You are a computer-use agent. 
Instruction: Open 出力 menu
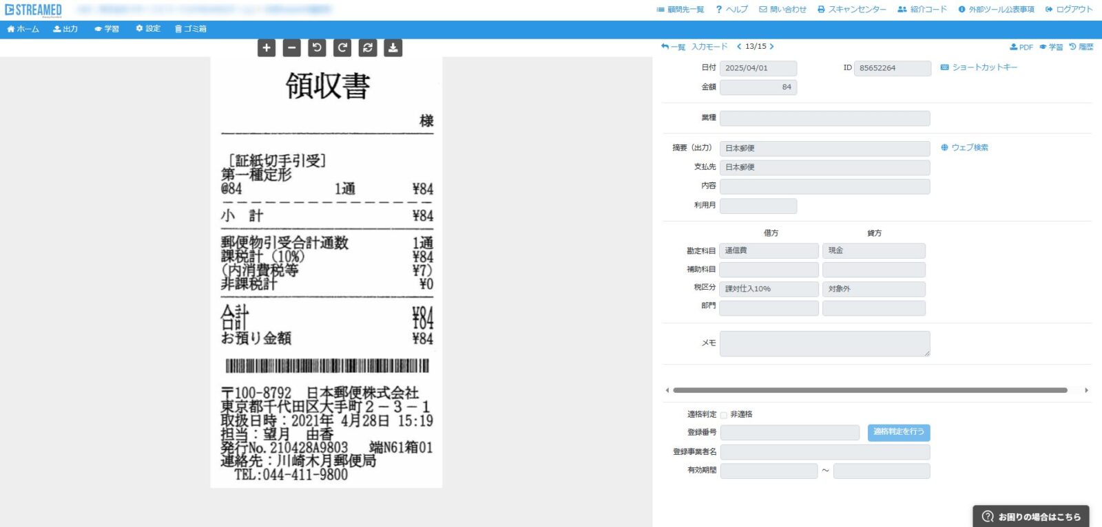[65, 29]
